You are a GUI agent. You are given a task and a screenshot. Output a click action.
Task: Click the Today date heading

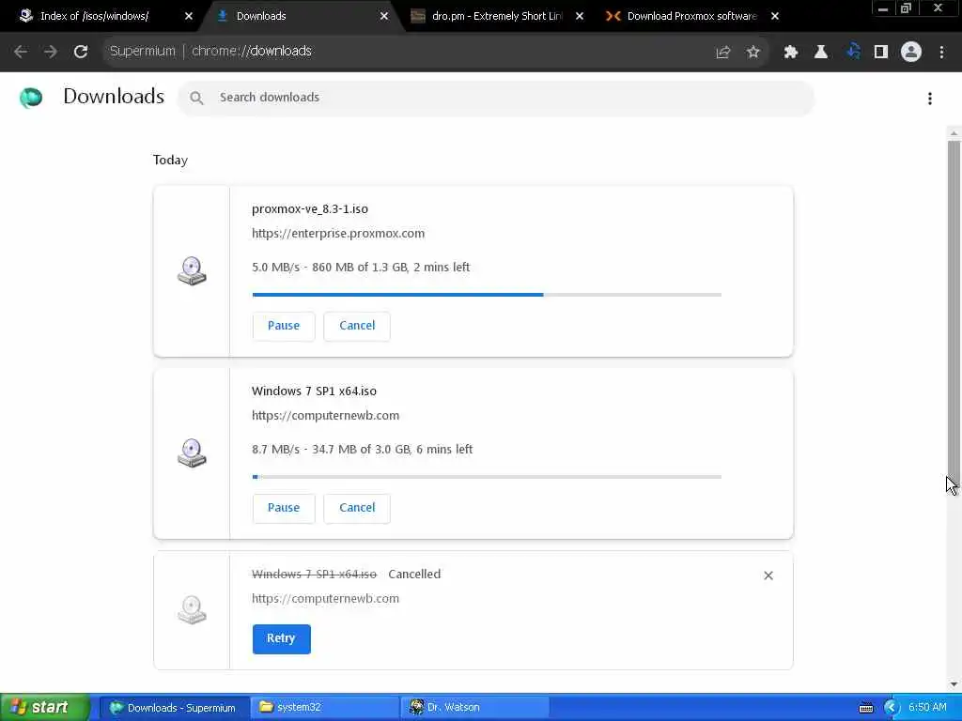click(x=170, y=161)
